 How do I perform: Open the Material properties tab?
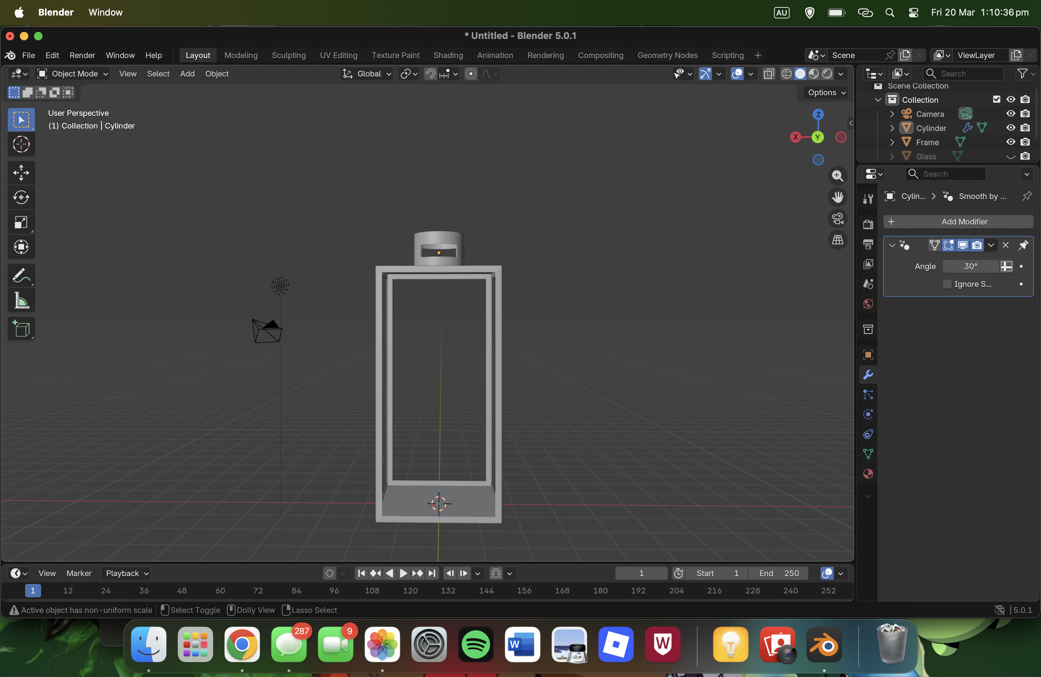pyautogui.click(x=868, y=474)
